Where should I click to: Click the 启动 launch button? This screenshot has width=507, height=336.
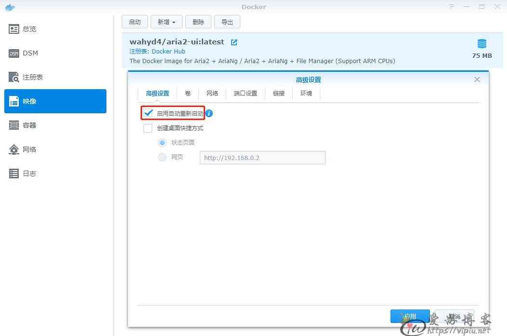[x=135, y=22]
